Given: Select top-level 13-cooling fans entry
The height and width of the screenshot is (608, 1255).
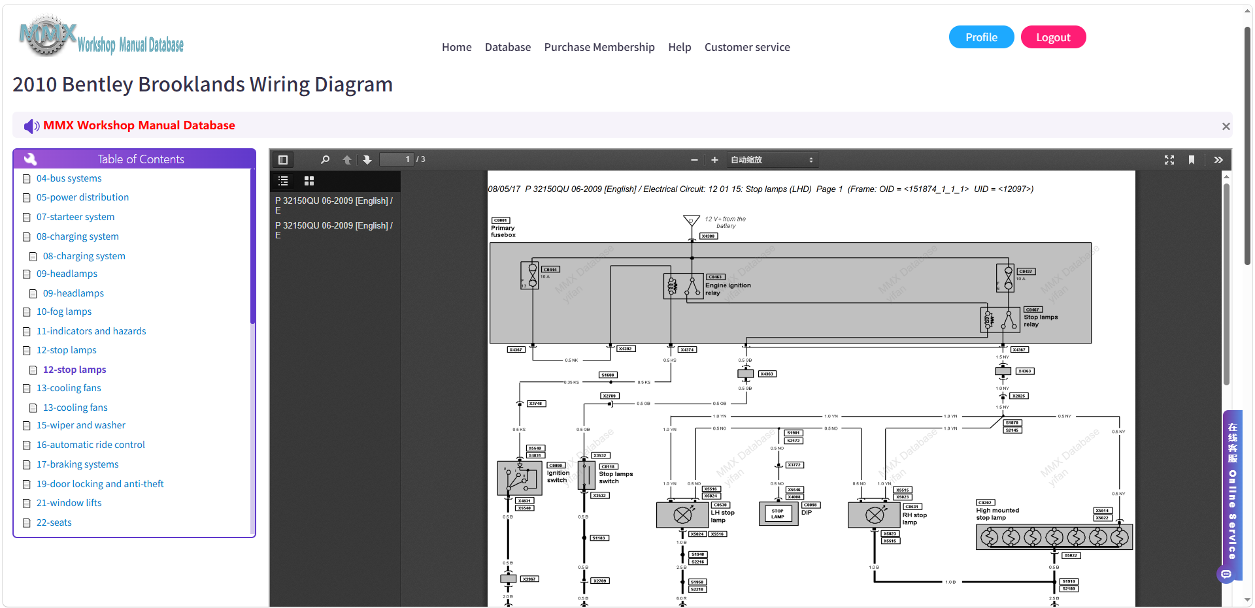Looking at the screenshot, I should [69, 388].
